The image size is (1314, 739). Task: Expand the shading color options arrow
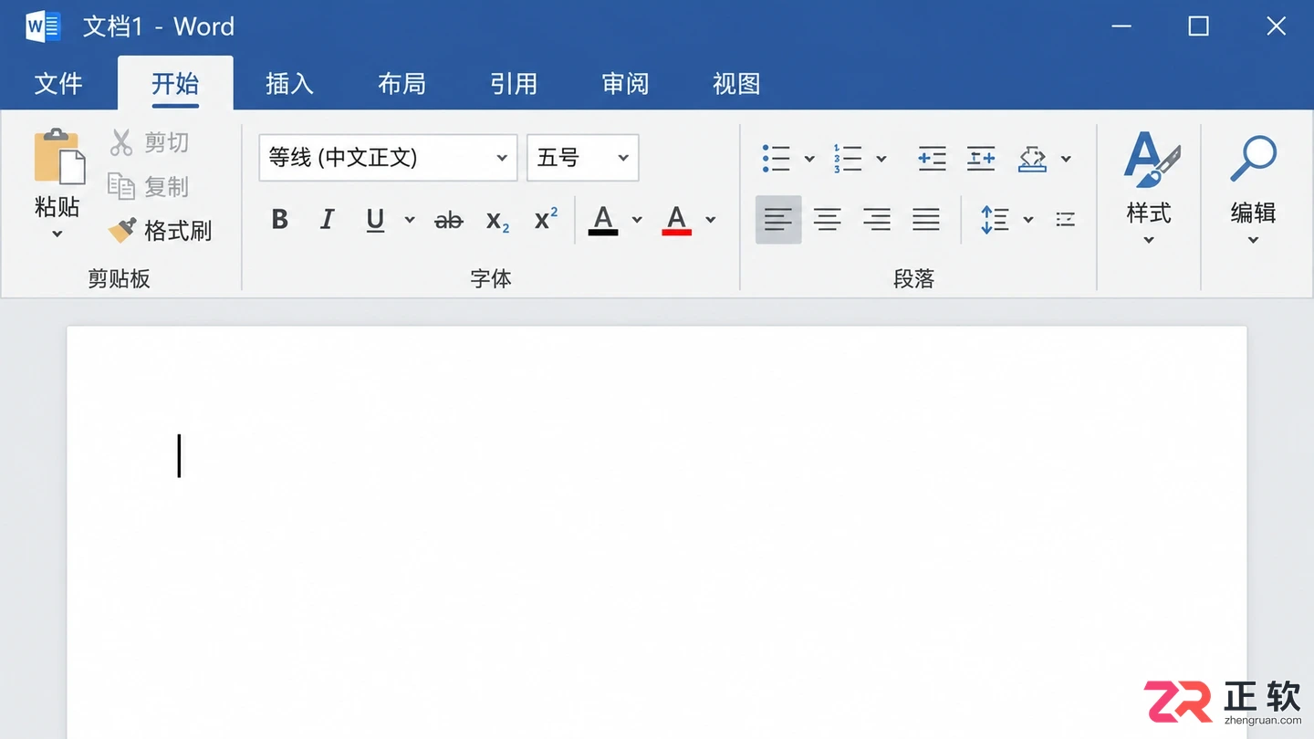(1066, 159)
